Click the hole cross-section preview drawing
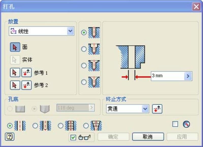Image resolution: width=203 pixels, height=147 pixels. pos(131,57)
